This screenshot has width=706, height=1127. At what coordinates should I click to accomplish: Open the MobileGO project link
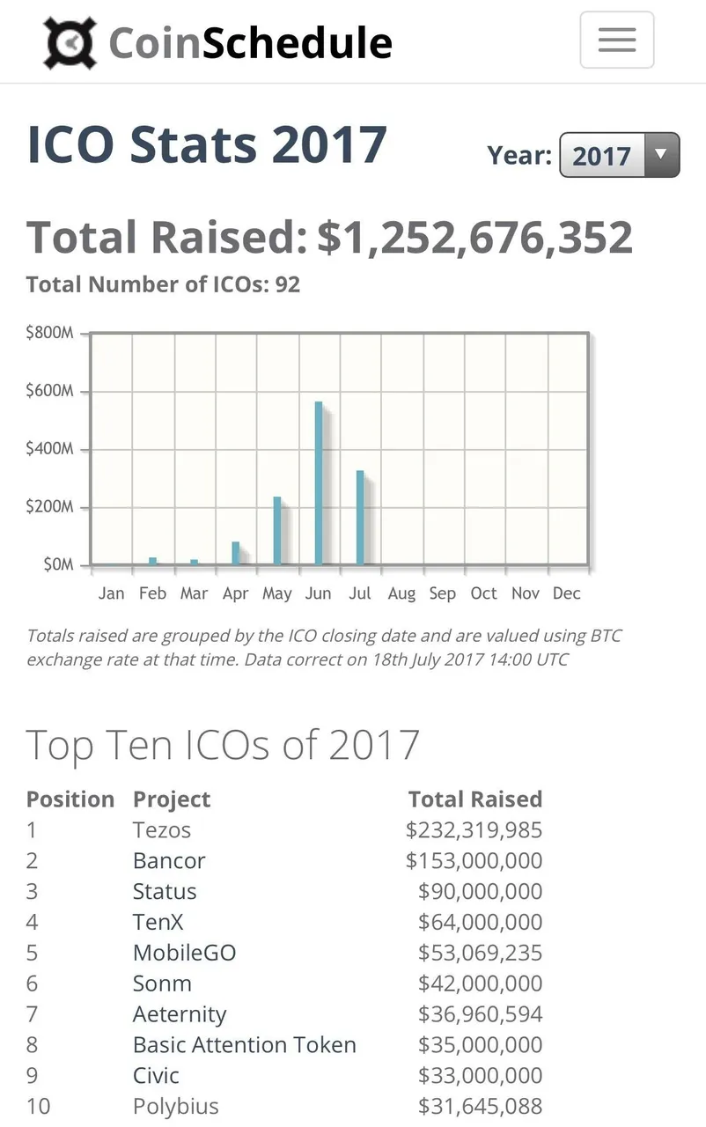point(185,954)
